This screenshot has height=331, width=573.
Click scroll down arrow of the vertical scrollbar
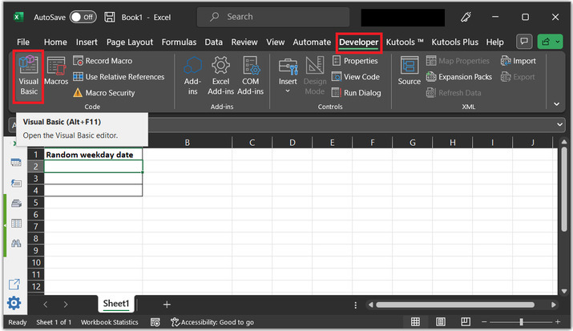coord(564,291)
